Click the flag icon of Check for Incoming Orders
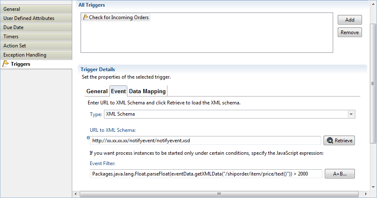This screenshot has height=198, width=377. pyautogui.click(x=85, y=17)
